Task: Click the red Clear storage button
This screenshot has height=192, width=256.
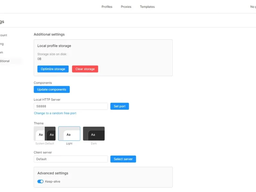Action: point(85,69)
